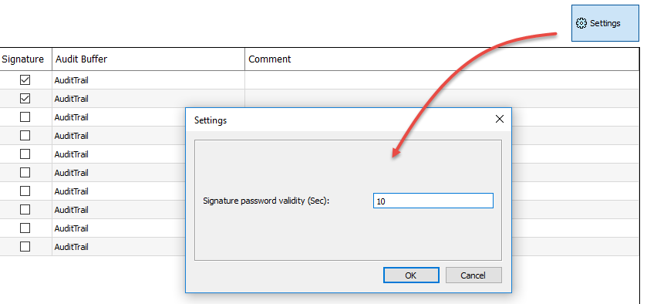The image size is (647, 304).
Task: Confirm settings with OK button
Action: coord(411,275)
